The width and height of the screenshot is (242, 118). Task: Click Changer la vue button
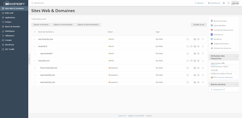(x=199, y=25)
